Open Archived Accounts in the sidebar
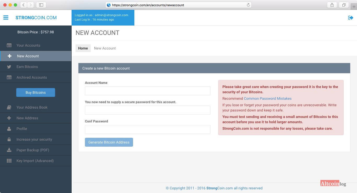357x193 pixels. click(32, 77)
